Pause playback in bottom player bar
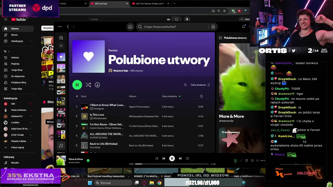 pos(172,158)
